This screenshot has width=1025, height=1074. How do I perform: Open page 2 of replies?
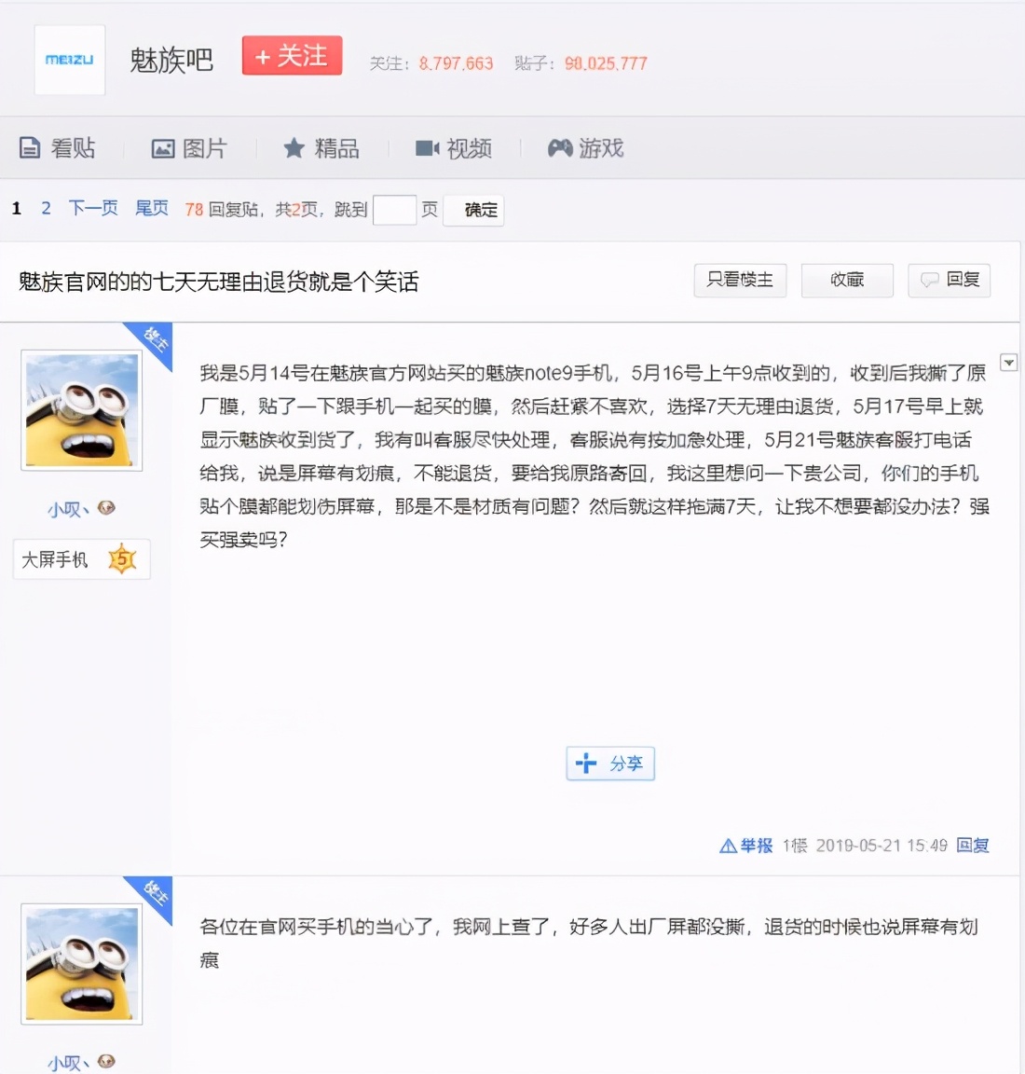click(x=46, y=208)
